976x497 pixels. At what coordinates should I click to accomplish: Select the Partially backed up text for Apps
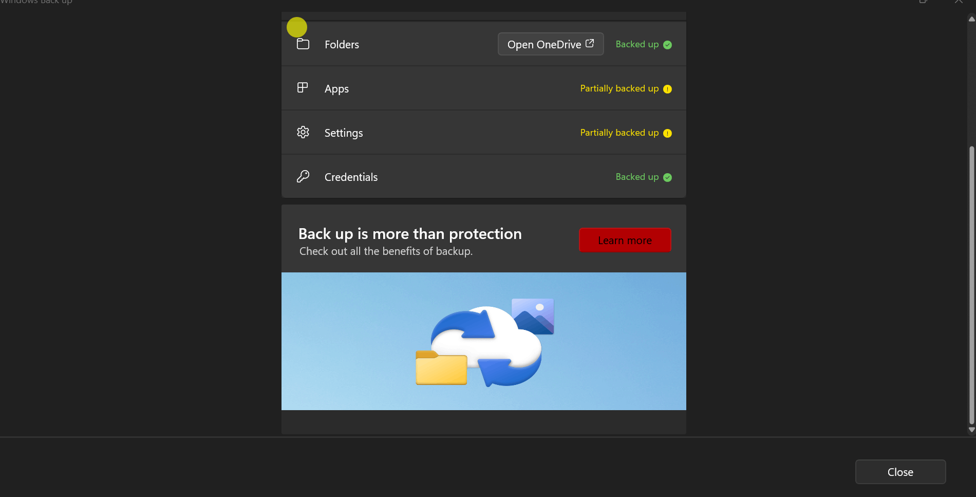pyautogui.click(x=619, y=88)
